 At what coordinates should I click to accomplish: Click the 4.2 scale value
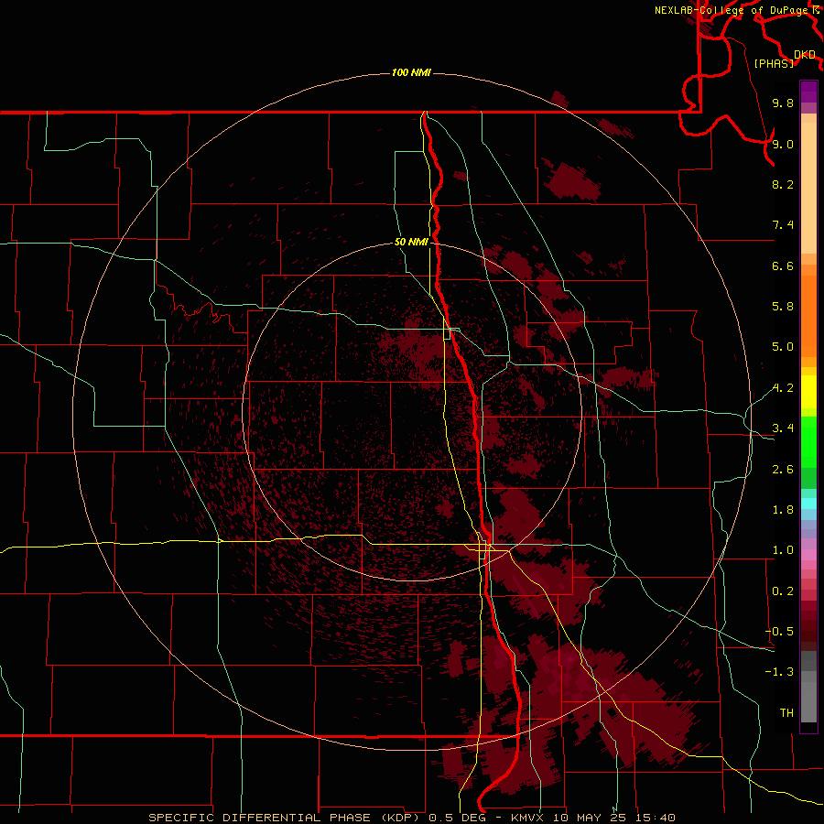pyautogui.click(x=783, y=388)
